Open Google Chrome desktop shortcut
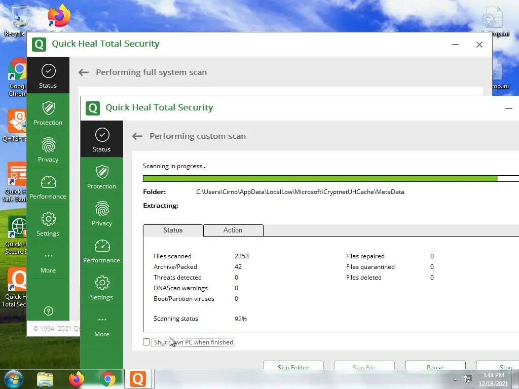 [x=18, y=77]
